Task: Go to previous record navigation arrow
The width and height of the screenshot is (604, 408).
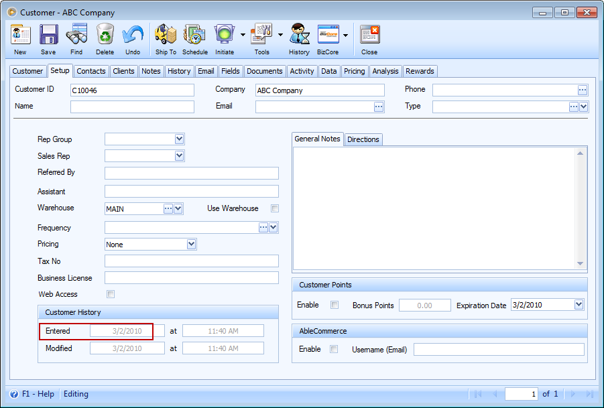Action: [495, 394]
